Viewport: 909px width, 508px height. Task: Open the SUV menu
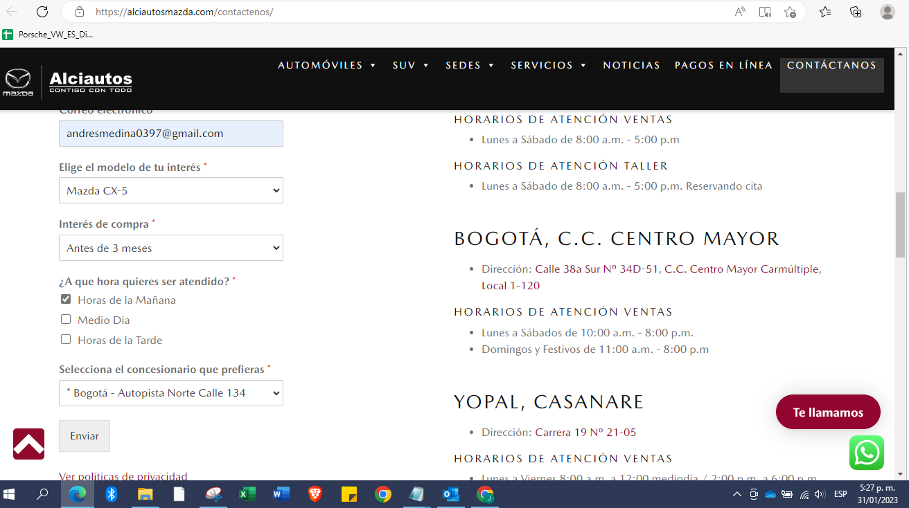(x=411, y=65)
